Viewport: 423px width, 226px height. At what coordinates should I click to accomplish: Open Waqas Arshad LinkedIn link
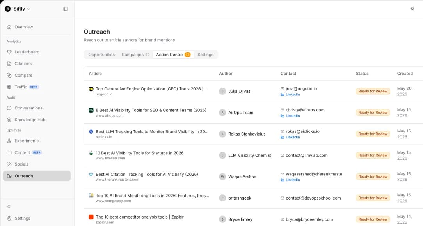290,180
